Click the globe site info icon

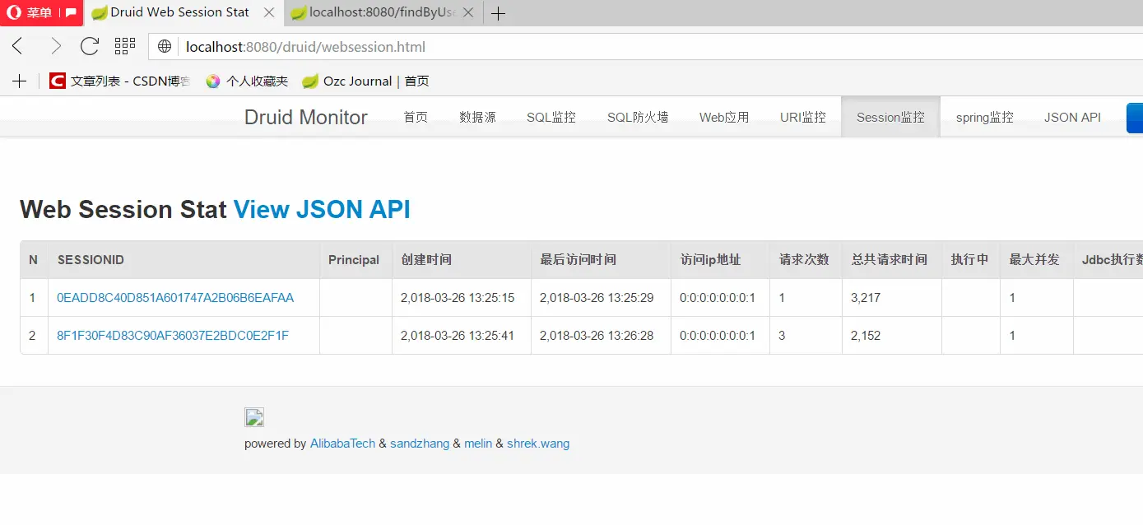point(165,47)
